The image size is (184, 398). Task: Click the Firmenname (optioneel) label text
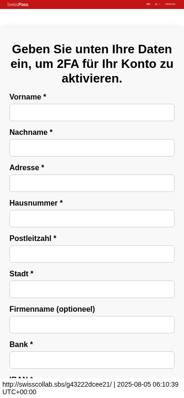(52, 309)
